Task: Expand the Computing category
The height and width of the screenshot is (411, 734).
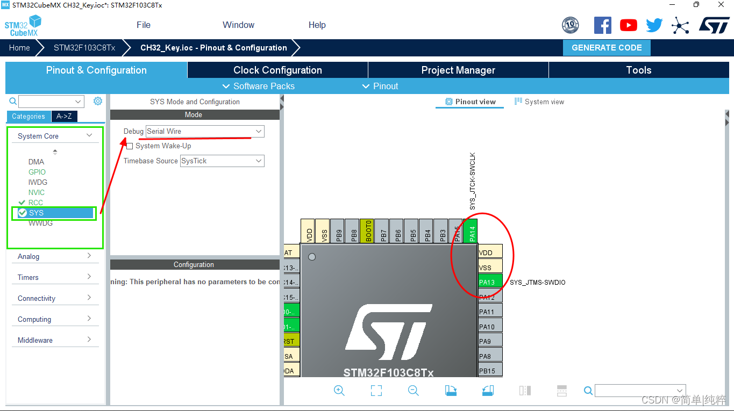Action: (x=55, y=319)
